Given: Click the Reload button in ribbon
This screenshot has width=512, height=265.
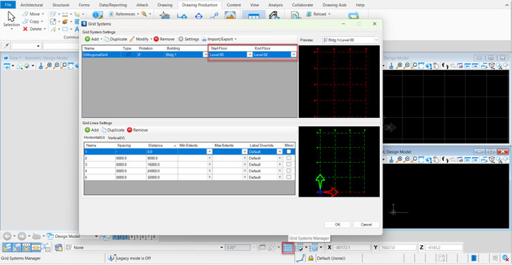Looking at the screenshot, I should pyautogui.click(x=319, y=14).
